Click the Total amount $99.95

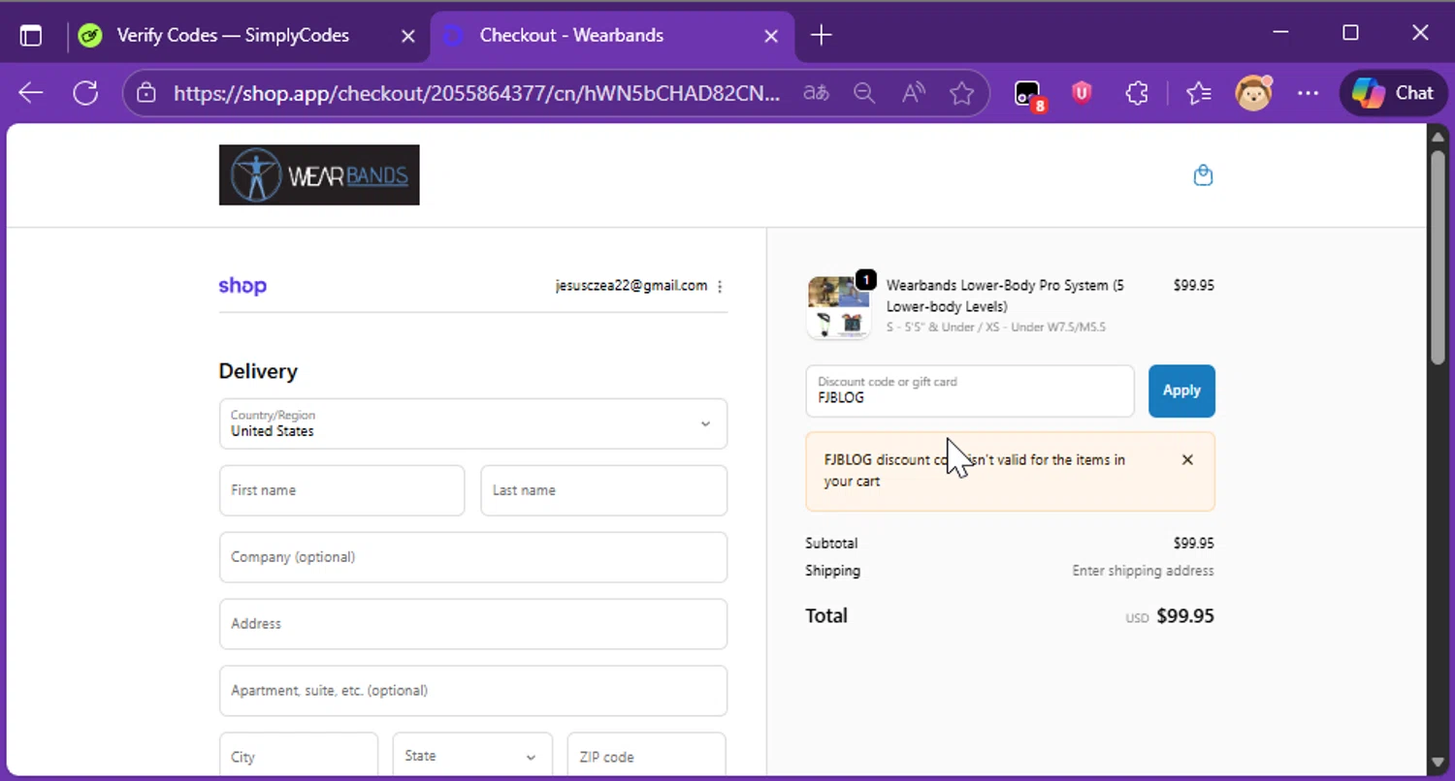pos(1185,616)
